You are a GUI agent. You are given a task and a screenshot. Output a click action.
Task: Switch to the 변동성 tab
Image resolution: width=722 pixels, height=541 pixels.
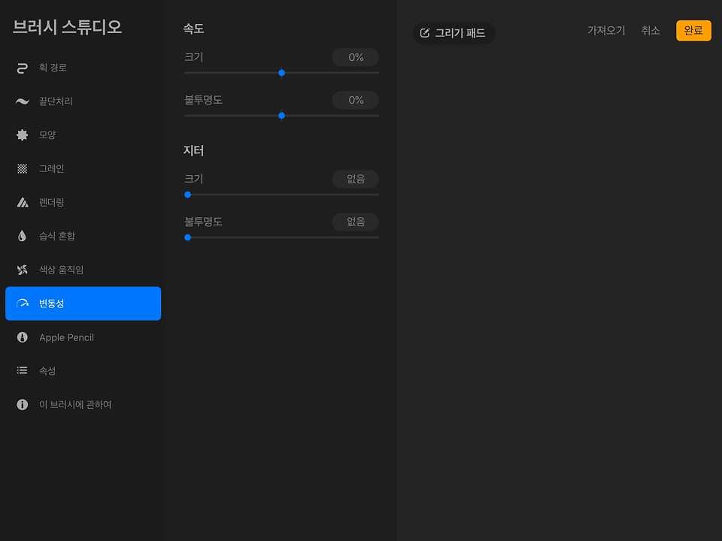tap(83, 304)
